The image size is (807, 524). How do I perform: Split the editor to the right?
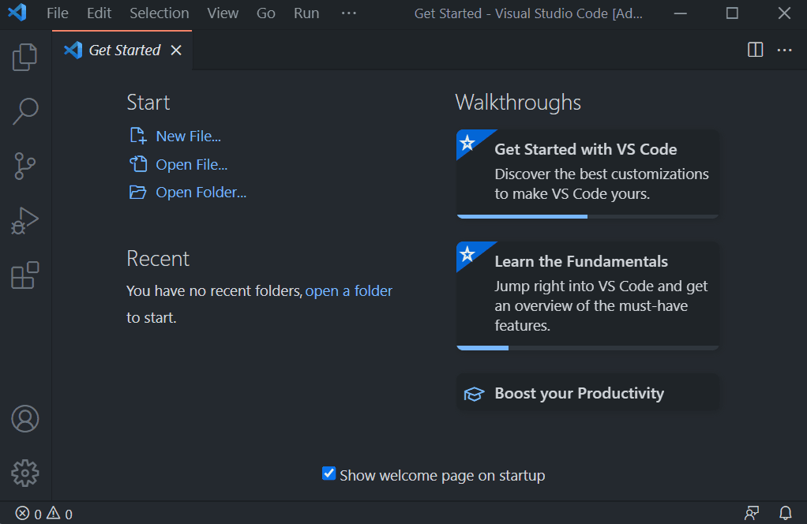(755, 50)
